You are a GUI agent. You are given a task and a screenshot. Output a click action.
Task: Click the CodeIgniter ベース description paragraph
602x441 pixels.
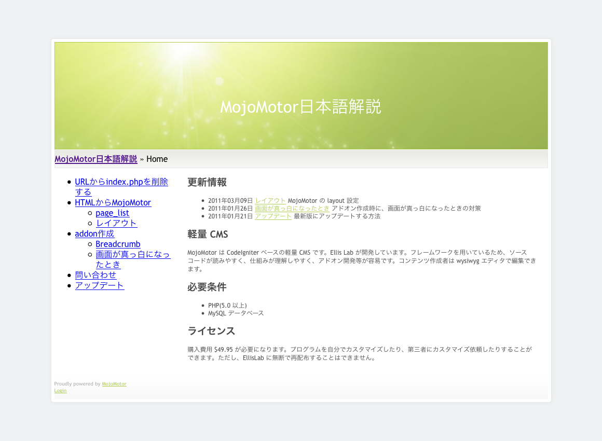pyautogui.click(x=362, y=260)
